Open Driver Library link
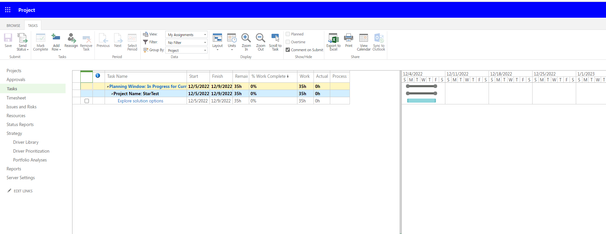The width and height of the screenshot is (606, 234). click(x=26, y=142)
